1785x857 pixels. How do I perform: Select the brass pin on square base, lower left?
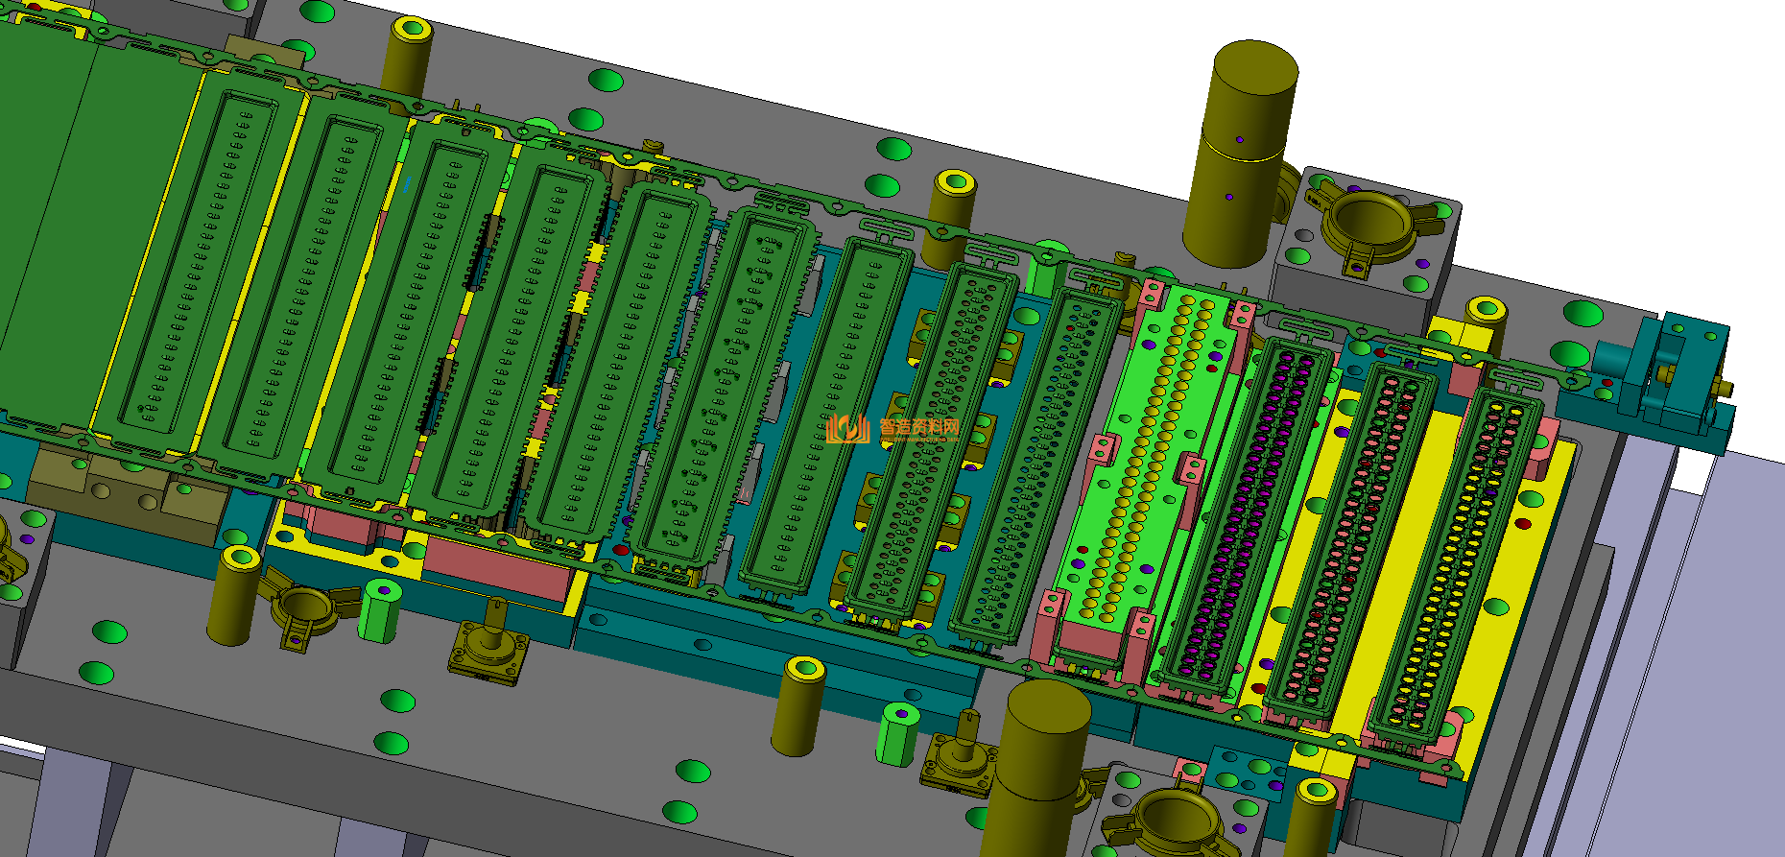click(489, 643)
